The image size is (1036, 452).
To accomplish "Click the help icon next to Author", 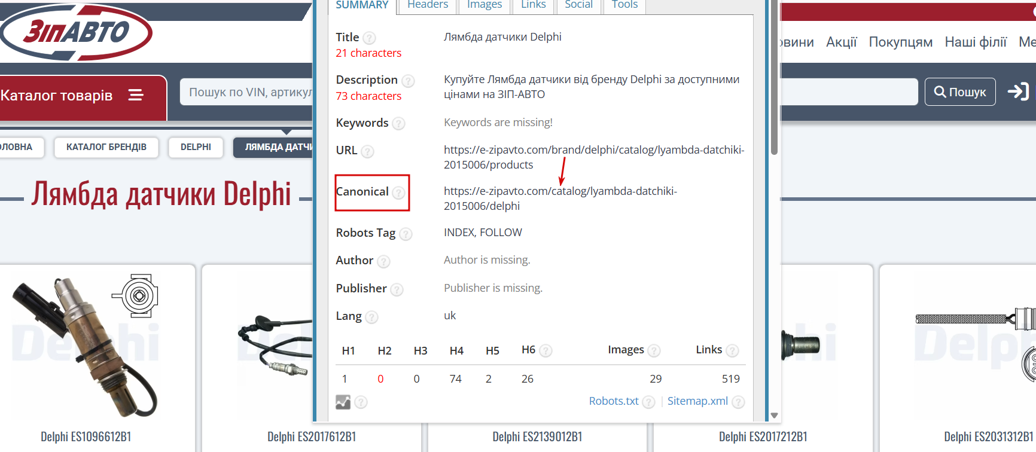I will tap(383, 261).
